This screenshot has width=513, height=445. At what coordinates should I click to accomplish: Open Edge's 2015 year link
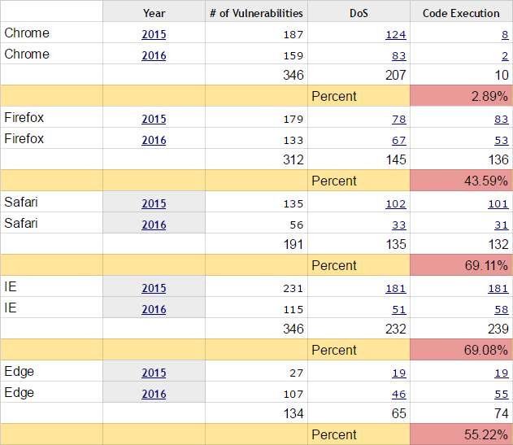click(x=154, y=373)
